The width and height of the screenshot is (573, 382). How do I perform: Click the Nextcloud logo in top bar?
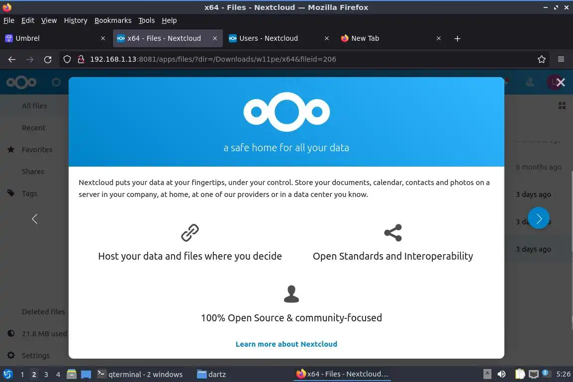click(21, 82)
